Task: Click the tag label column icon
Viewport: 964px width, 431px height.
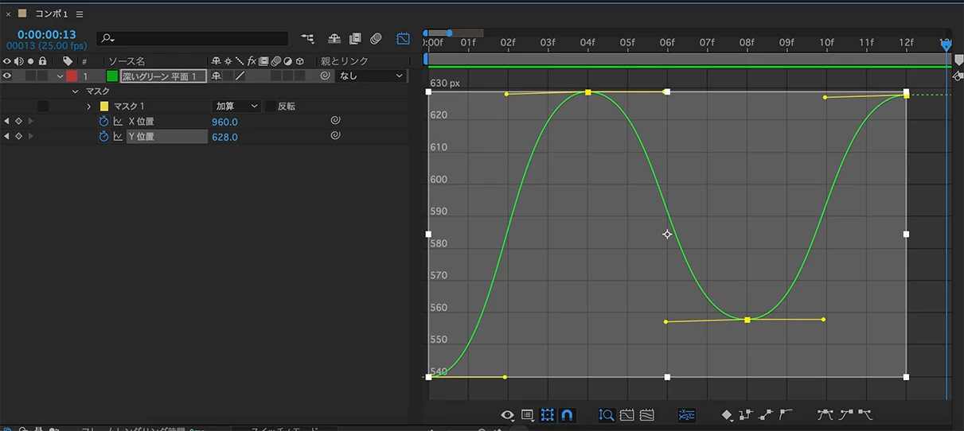Action: pos(68,61)
